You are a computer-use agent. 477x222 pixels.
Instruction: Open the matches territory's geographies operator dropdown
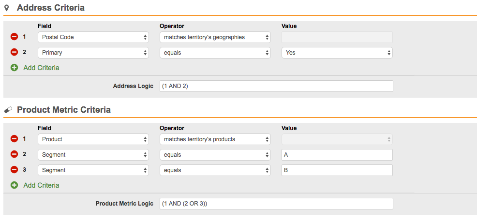point(215,37)
